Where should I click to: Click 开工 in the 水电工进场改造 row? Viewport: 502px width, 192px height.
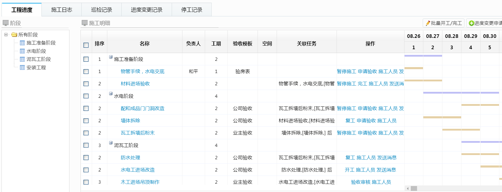coord(350,170)
